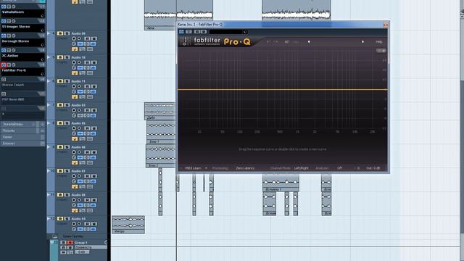Image resolution: width=464 pixels, height=261 pixels.
Task: Open the Посылы inspector tab
Action: [x=22, y=130]
